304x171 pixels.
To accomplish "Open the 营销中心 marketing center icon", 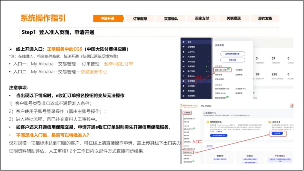I will coord(184,76).
